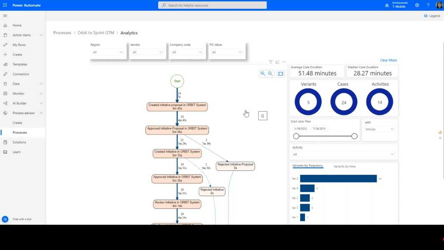Fit process map to screen icon

[280, 73]
